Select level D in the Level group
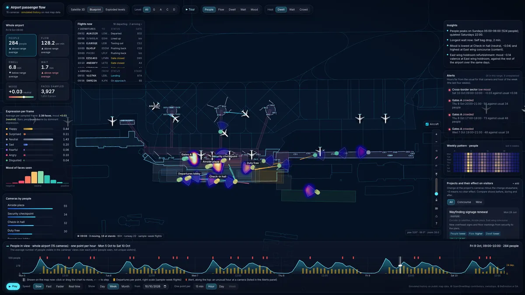 tap(174, 9)
